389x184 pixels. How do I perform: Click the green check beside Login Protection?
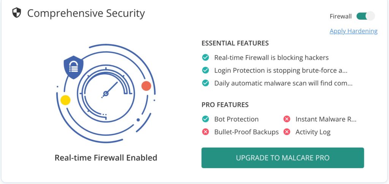point(206,70)
